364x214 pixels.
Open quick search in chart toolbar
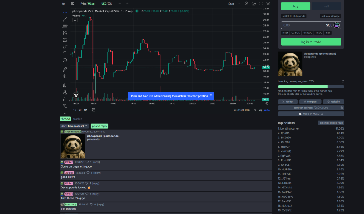(x=246, y=4)
